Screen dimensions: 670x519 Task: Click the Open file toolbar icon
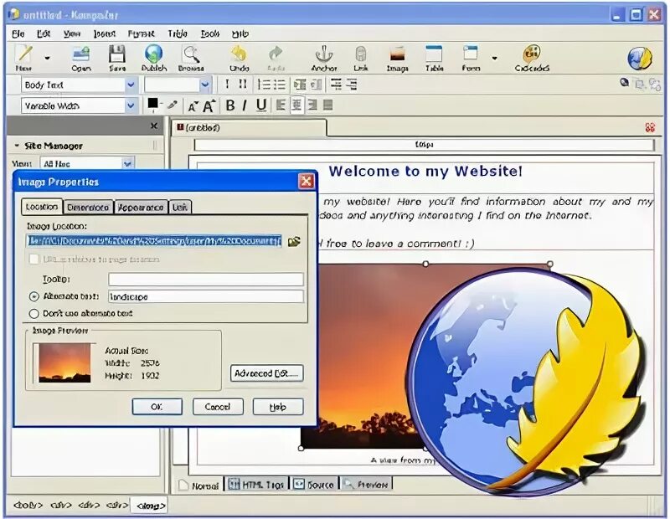pyautogui.click(x=80, y=57)
